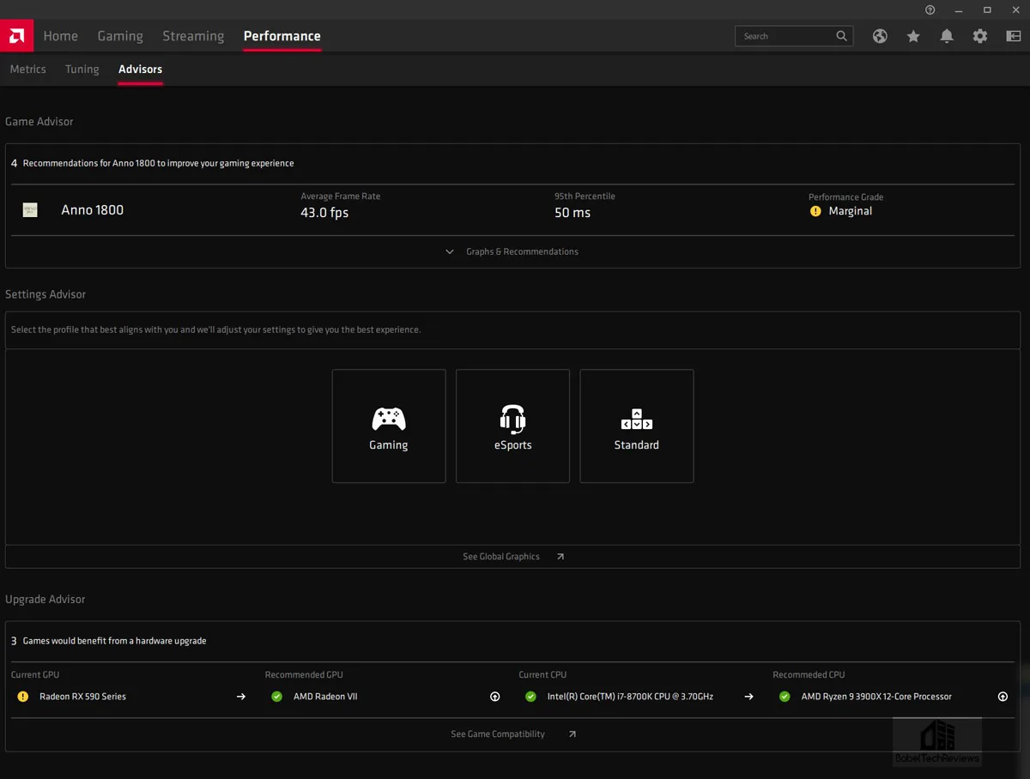
Task: Select the Gaming controller profile
Action: pos(389,426)
